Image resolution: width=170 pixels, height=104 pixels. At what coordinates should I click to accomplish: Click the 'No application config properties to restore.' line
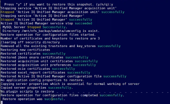(43, 80)
